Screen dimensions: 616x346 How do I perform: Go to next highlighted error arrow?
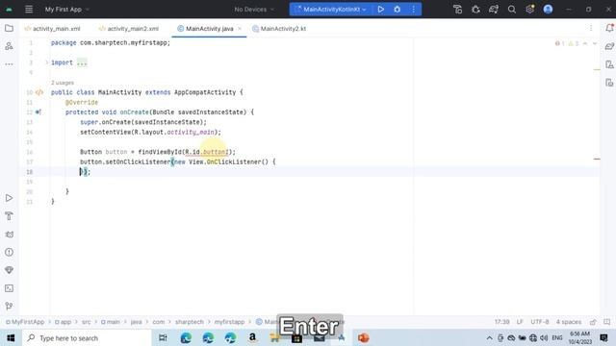tap(595, 43)
